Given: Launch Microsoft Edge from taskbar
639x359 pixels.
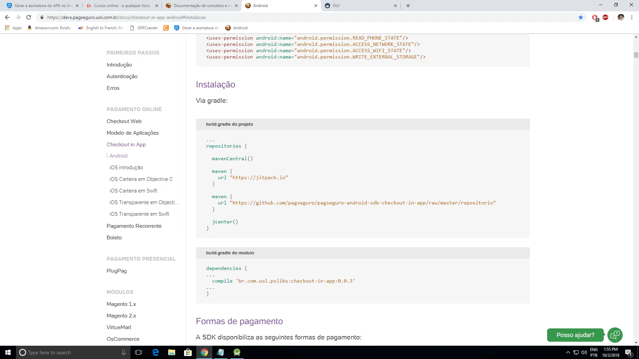Looking at the screenshot, I should click(x=155, y=352).
